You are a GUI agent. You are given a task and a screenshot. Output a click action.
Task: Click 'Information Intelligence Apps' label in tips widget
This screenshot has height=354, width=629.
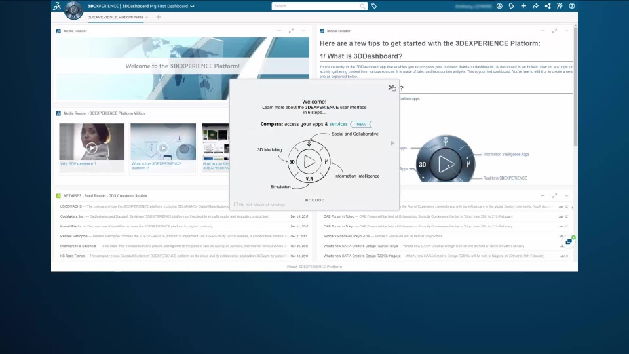[506, 155]
